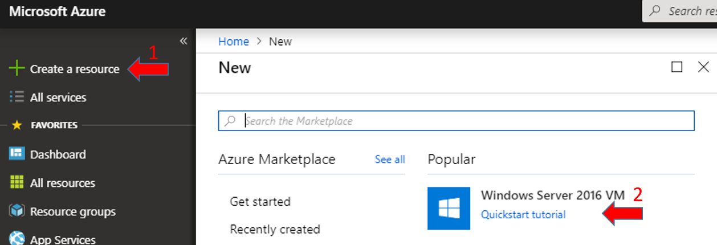Select the Dashboard icon in sidebar
Image resolution: width=717 pixels, height=245 pixels.
click(17, 154)
